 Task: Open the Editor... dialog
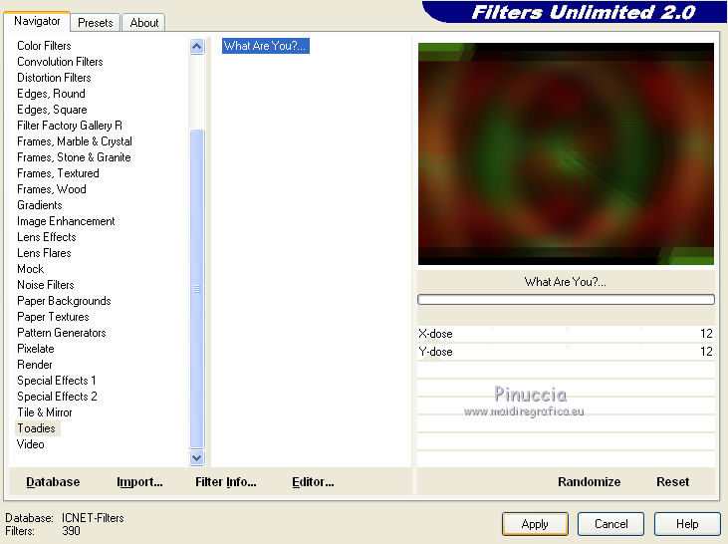313,482
